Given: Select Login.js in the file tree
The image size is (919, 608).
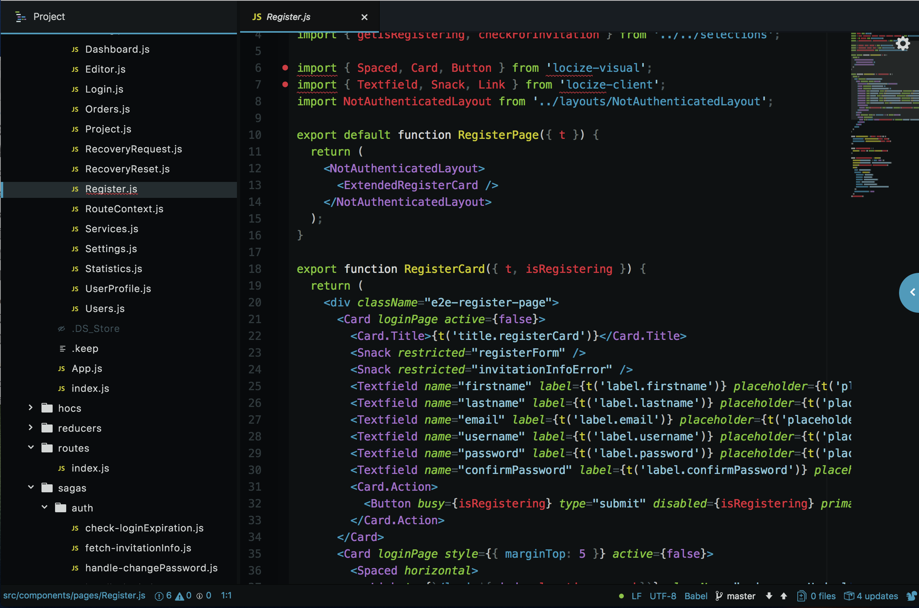Looking at the screenshot, I should pos(104,89).
